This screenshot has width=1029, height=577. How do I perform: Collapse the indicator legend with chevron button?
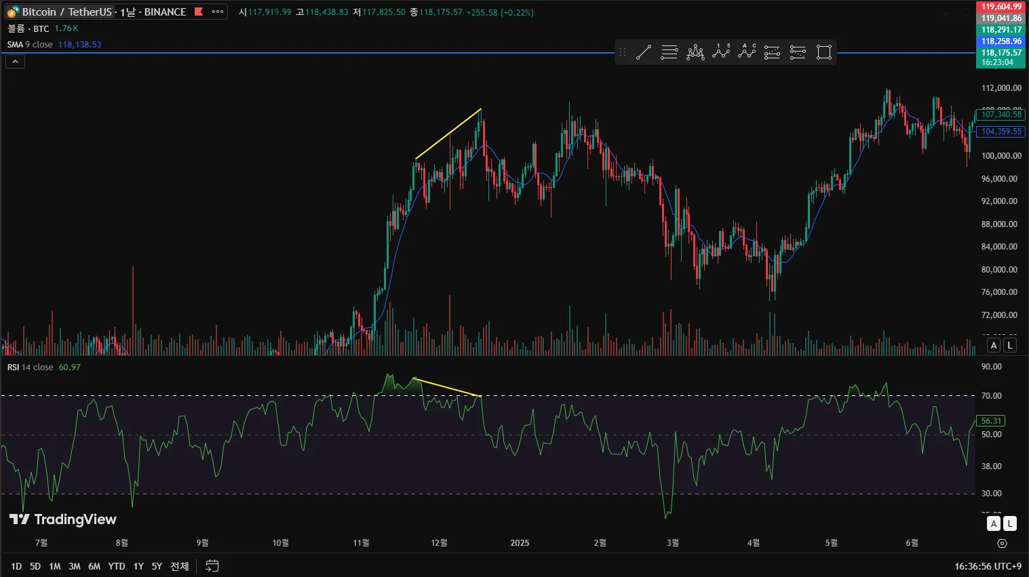15,62
